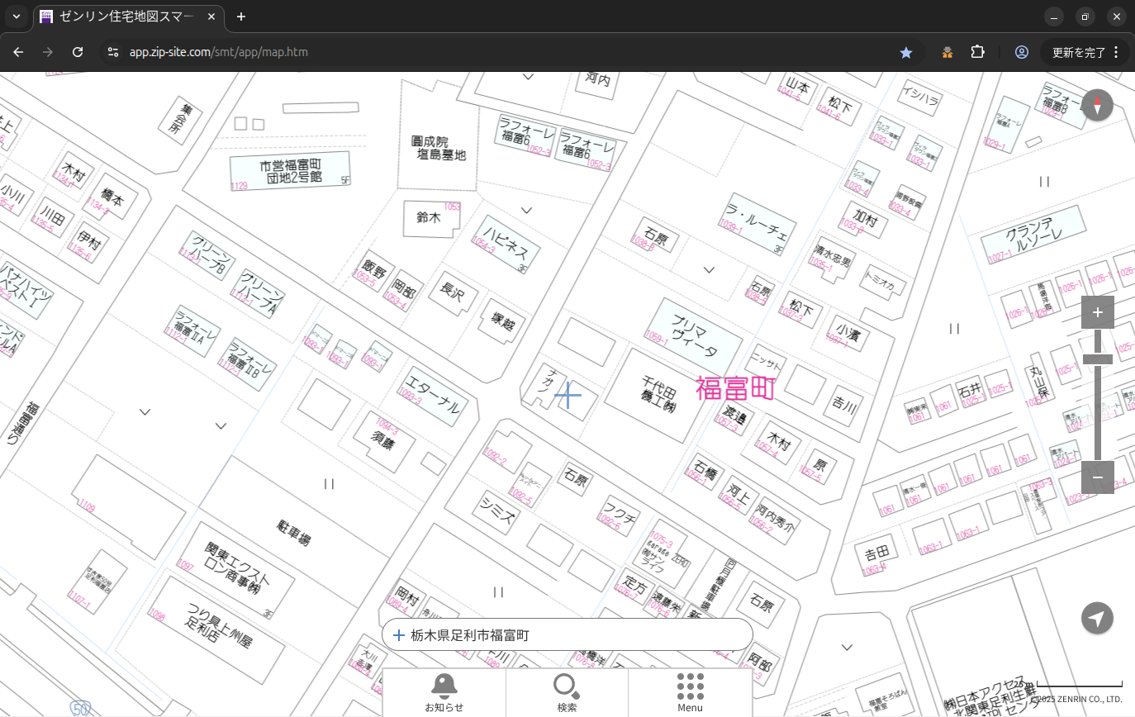The width and height of the screenshot is (1135, 717).
Task: Open the tab search dropdown
Action: pyautogui.click(x=16, y=17)
